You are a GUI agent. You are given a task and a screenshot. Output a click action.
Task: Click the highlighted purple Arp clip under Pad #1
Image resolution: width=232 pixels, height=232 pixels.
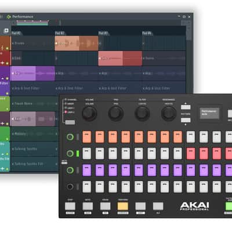point(33,74)
